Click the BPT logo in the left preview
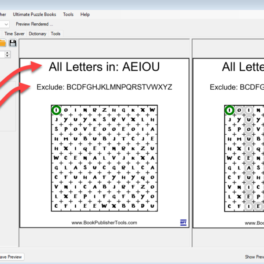The width and height of the screenshot is (264, 264). [183, 222]
